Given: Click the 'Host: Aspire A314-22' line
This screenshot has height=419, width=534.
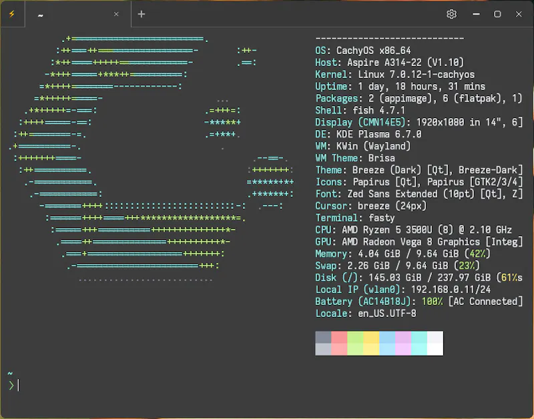Looking at the screenshot, I should click(x=390, y=63).
